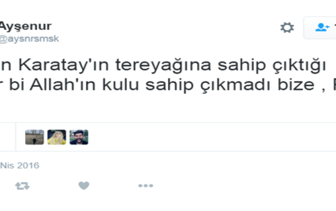Click the words sahip çıktığı in the tweet
336x211 pixels.
click(x=272, y=65)
